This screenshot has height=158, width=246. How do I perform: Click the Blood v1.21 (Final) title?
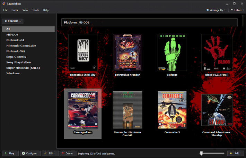coord(217,75)
